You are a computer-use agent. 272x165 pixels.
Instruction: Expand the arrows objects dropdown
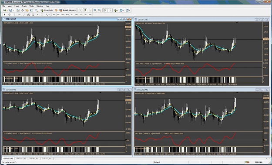pos(49,14)
